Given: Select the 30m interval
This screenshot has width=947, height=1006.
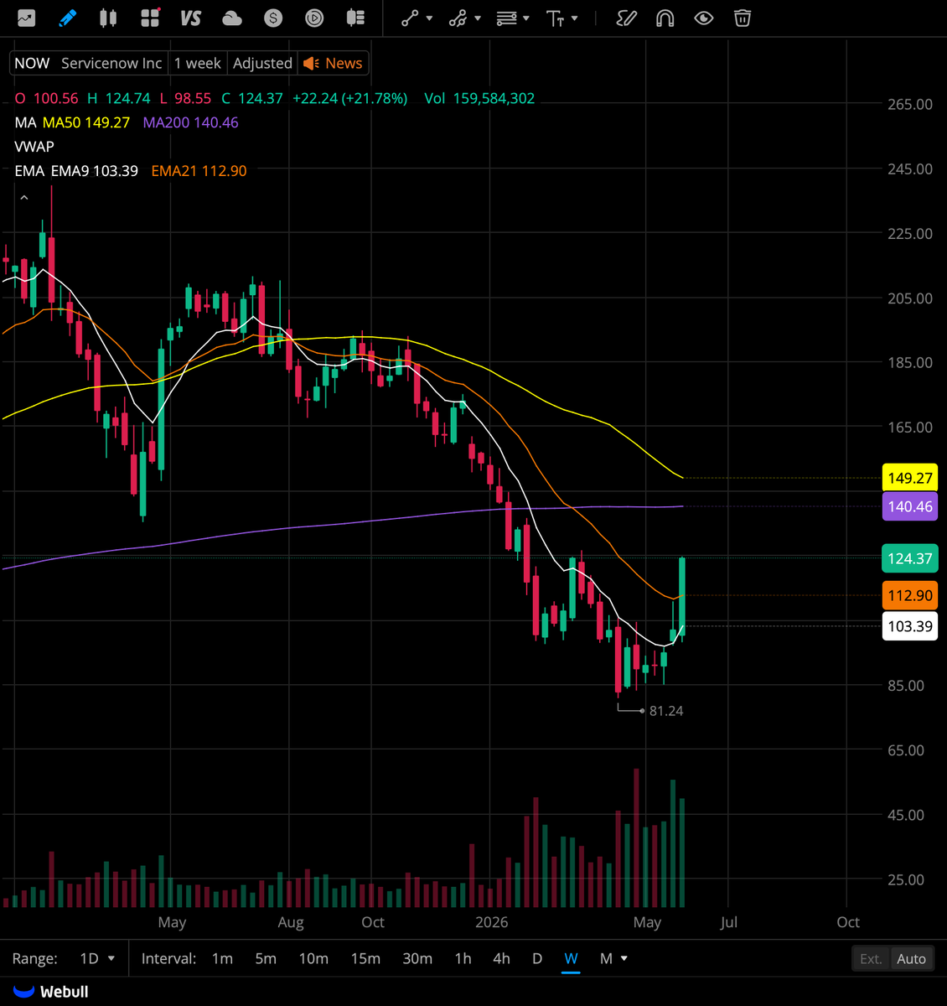Looking at the screenshot, I should [417, 958].
